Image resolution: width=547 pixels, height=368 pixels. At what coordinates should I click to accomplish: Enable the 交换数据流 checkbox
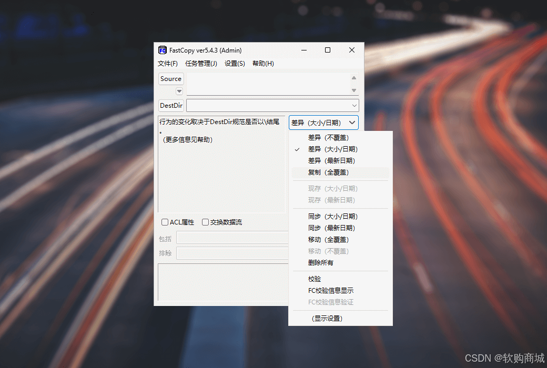(x=205, y=222)
